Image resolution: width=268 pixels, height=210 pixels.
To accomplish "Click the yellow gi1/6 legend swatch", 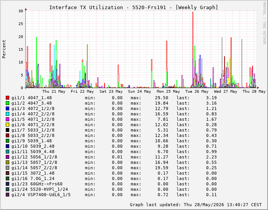I will tap(7, 125).
